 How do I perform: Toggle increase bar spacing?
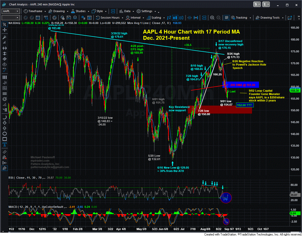coord(196,18)
